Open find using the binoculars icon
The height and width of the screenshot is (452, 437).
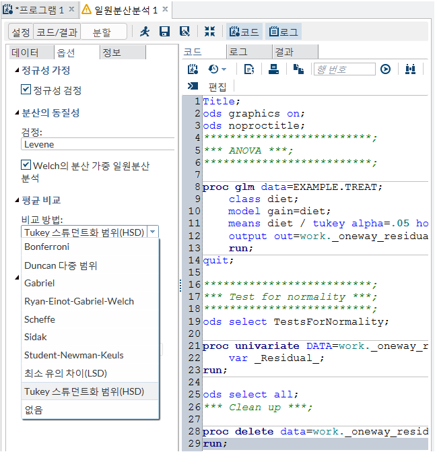410,69
